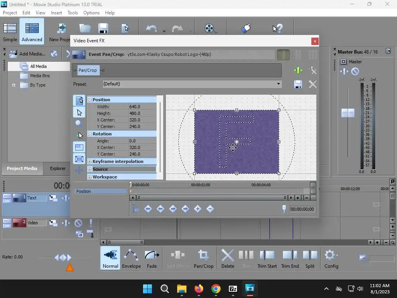This screenshot has height=298, width=397.
Task: Click timeline horizontal scrollbar thumb
Action: pos(125,243)
